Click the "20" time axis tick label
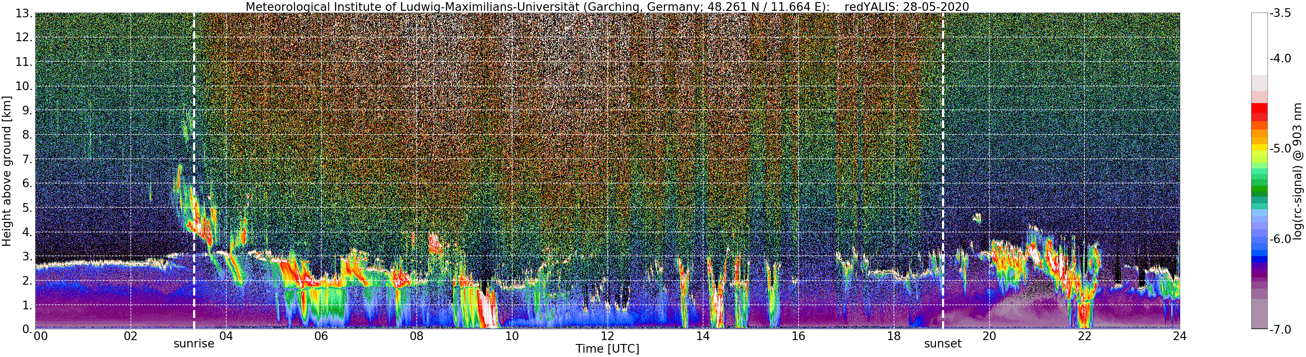Screen dimensions: 1306x357 [x=989, y=336]
